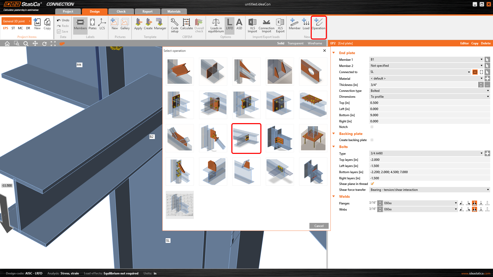Viewport: 493px width, 277px height.
Task: Expand Shear force transfer dropdown
Action: point(429,190)
